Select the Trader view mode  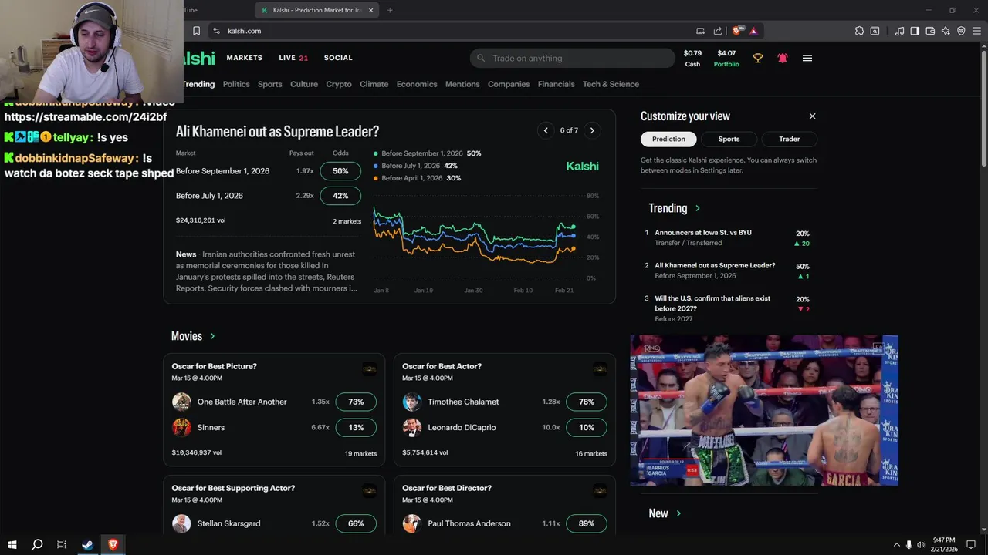[x=789, y=139]
